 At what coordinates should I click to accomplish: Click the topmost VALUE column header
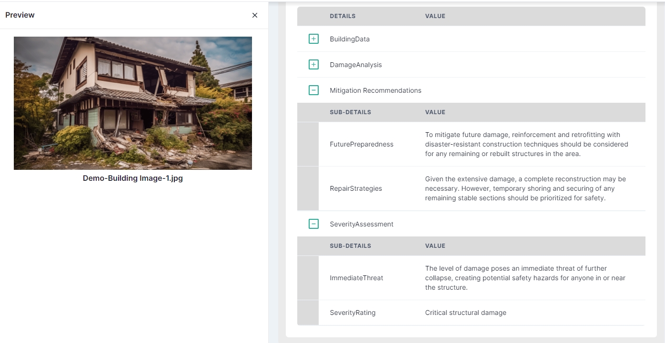click(435, 16)
